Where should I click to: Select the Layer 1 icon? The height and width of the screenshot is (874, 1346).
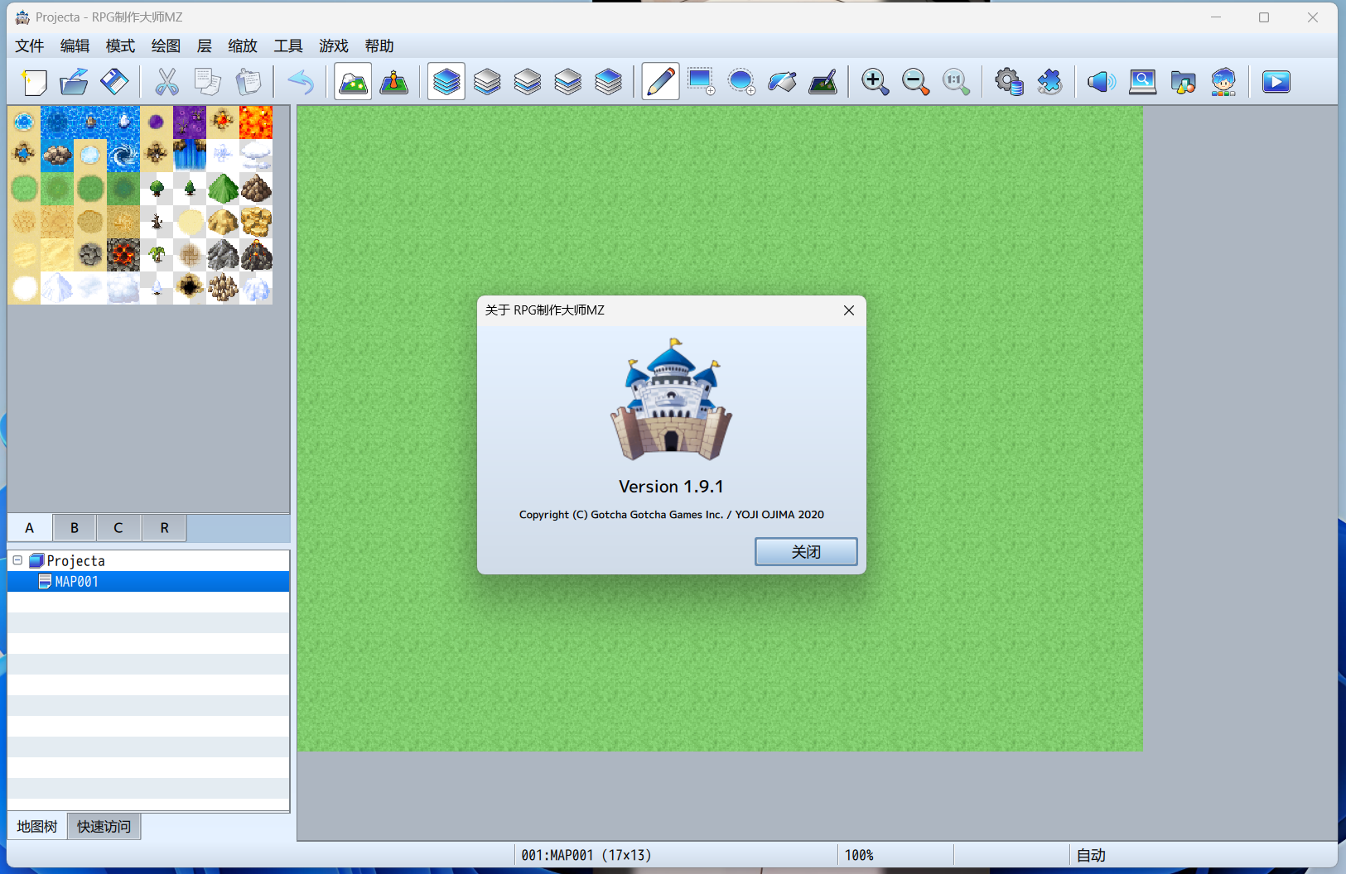point(487,82)
